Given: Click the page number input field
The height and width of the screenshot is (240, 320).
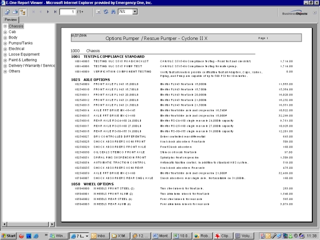Looking at the screenshot, I should pos(68,12).
